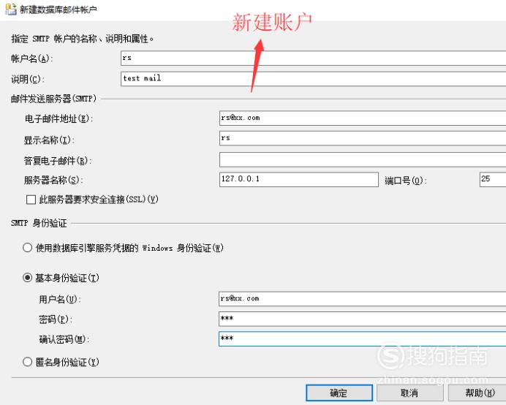Click the 邮件发送服务器(SMTP) section label
This screenshot has width=506, height=405.
(x=53, y=99)
